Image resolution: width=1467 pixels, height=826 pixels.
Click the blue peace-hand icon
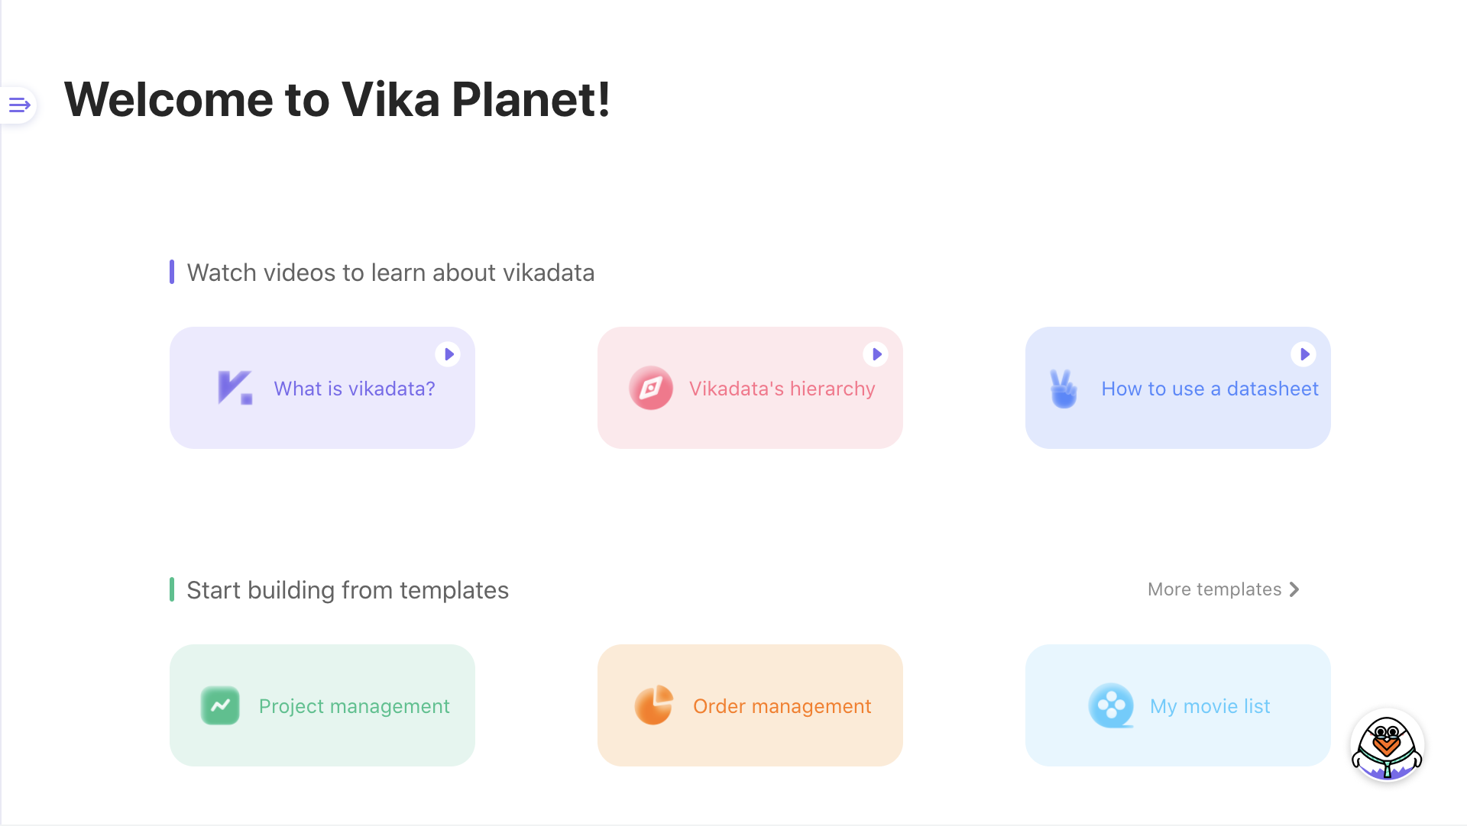pyautogui.click(x=1063, y=389)
